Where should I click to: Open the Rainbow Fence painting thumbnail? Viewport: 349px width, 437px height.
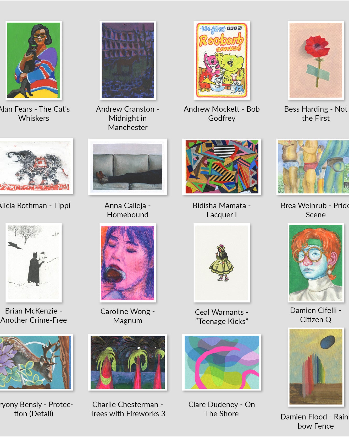click(315, 367)
